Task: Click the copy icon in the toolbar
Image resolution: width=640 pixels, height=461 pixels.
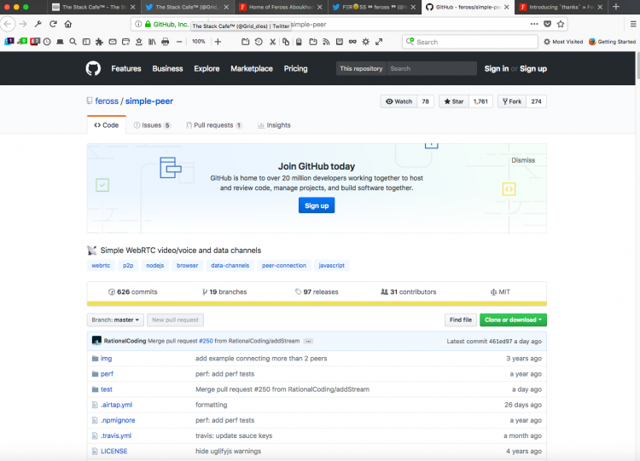Action: 286,42
